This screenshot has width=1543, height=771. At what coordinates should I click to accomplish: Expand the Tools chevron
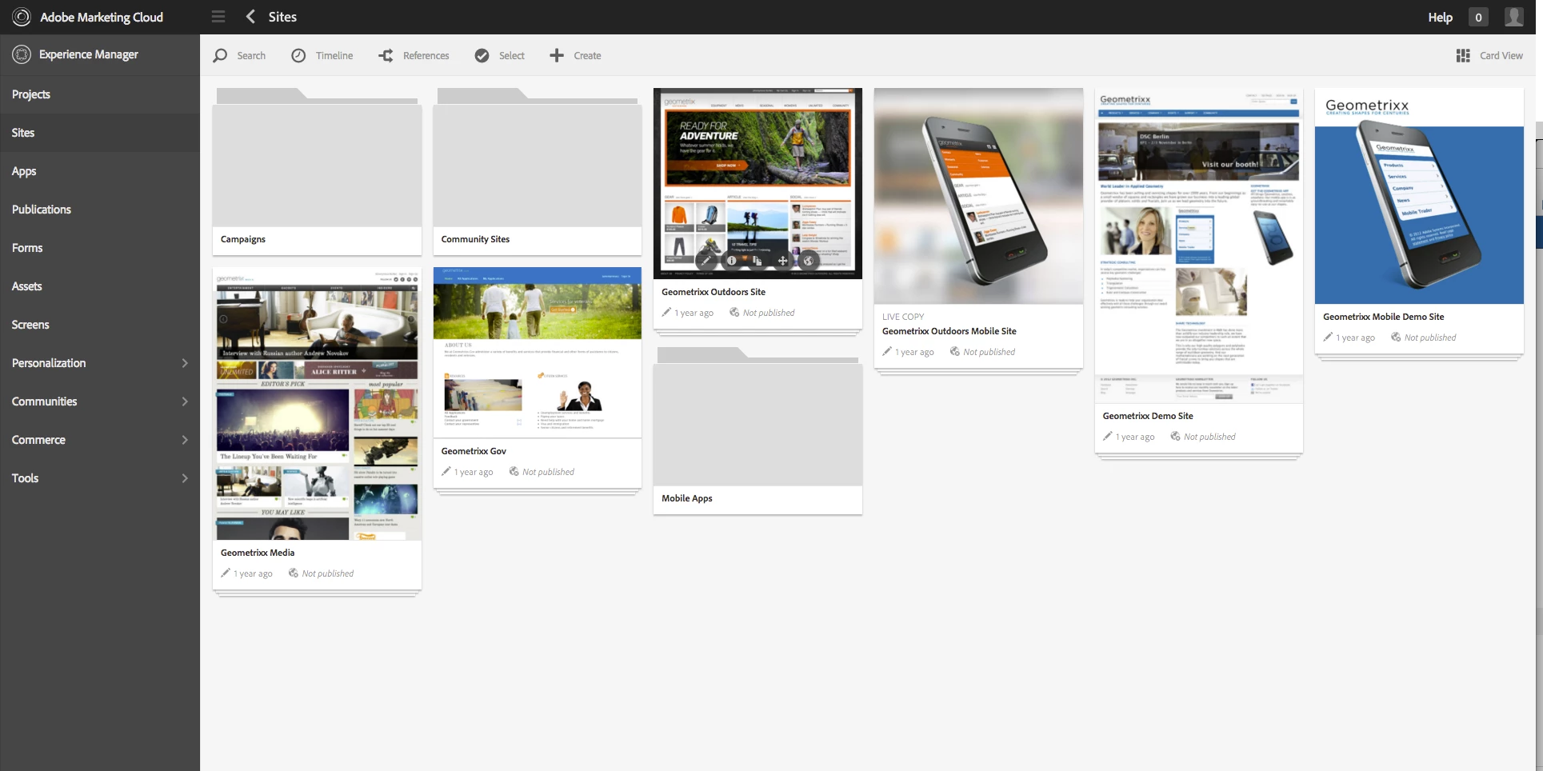(x=185, y=478)
